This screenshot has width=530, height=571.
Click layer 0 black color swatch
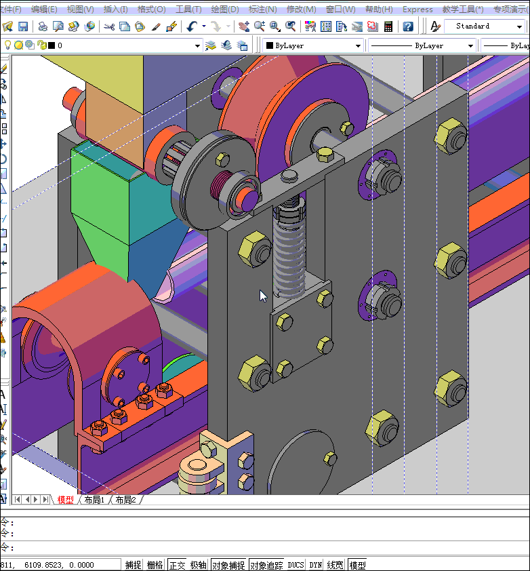pos(52,45)
